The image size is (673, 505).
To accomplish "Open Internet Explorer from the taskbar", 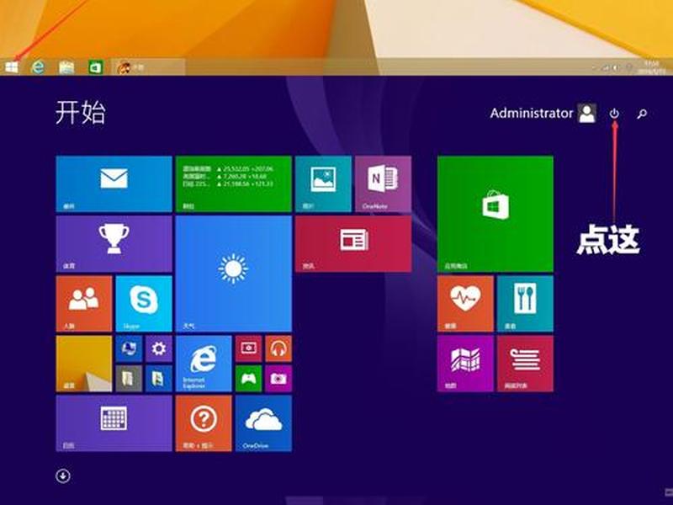I will pyautogui.click(x=38, y=67).
